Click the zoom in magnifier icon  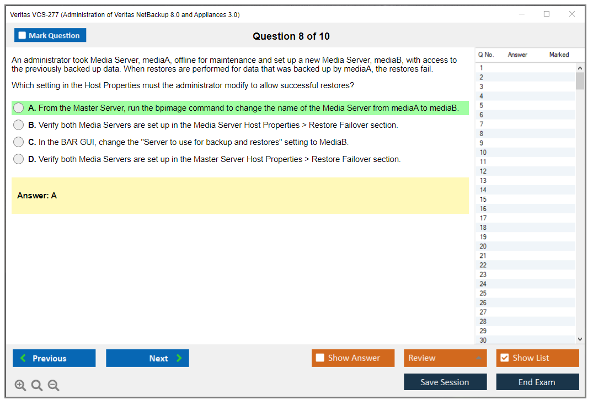click(20, 386)
